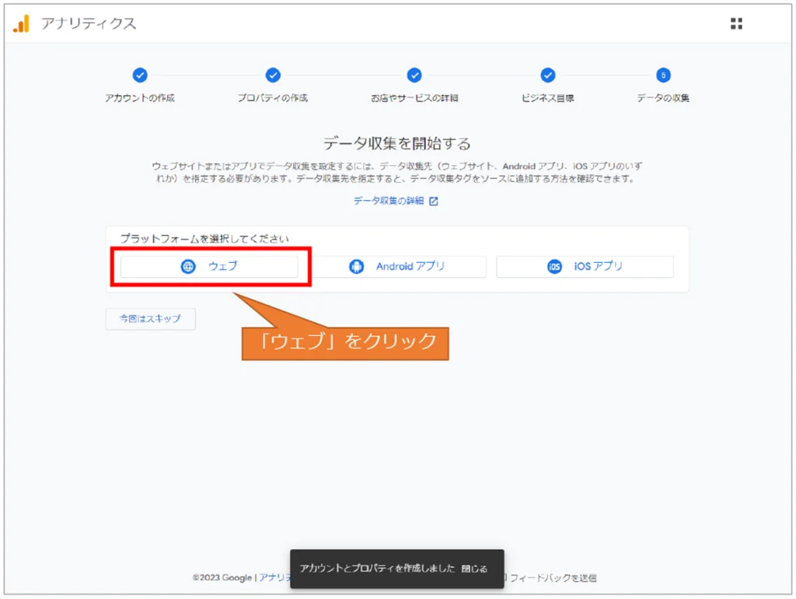Open the Google apps grid icon
The height and width of the screenshot is (599, 796).
pyautogui.click(x=736, y=23)
